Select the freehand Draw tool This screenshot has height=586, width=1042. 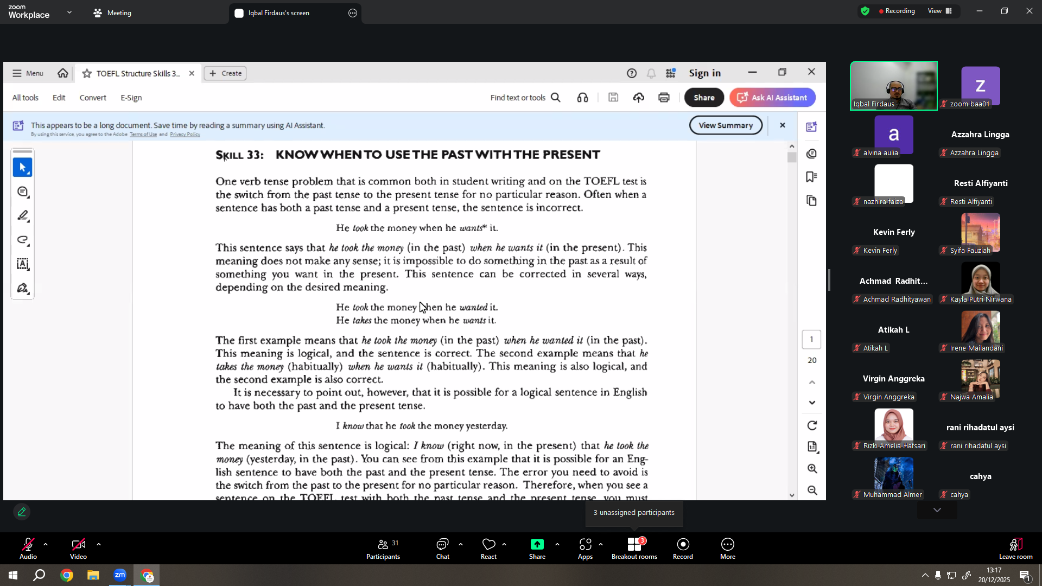(22, 240)
